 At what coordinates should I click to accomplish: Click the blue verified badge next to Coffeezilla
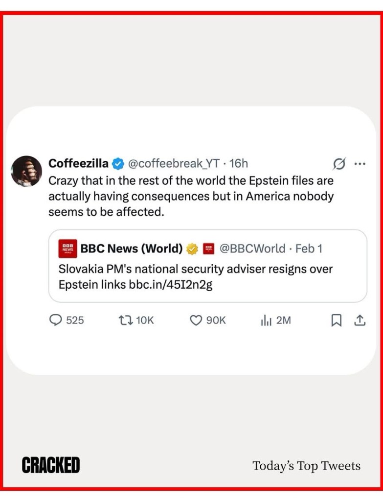pyautogui.click(x=118, y=164)
